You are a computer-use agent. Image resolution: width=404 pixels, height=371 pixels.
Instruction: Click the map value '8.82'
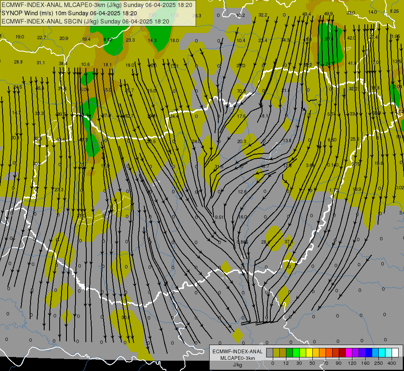pyautogui.click(x=108, y=40)
